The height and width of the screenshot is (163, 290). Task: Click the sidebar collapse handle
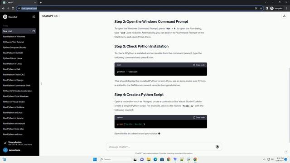[x=42, y=84]
